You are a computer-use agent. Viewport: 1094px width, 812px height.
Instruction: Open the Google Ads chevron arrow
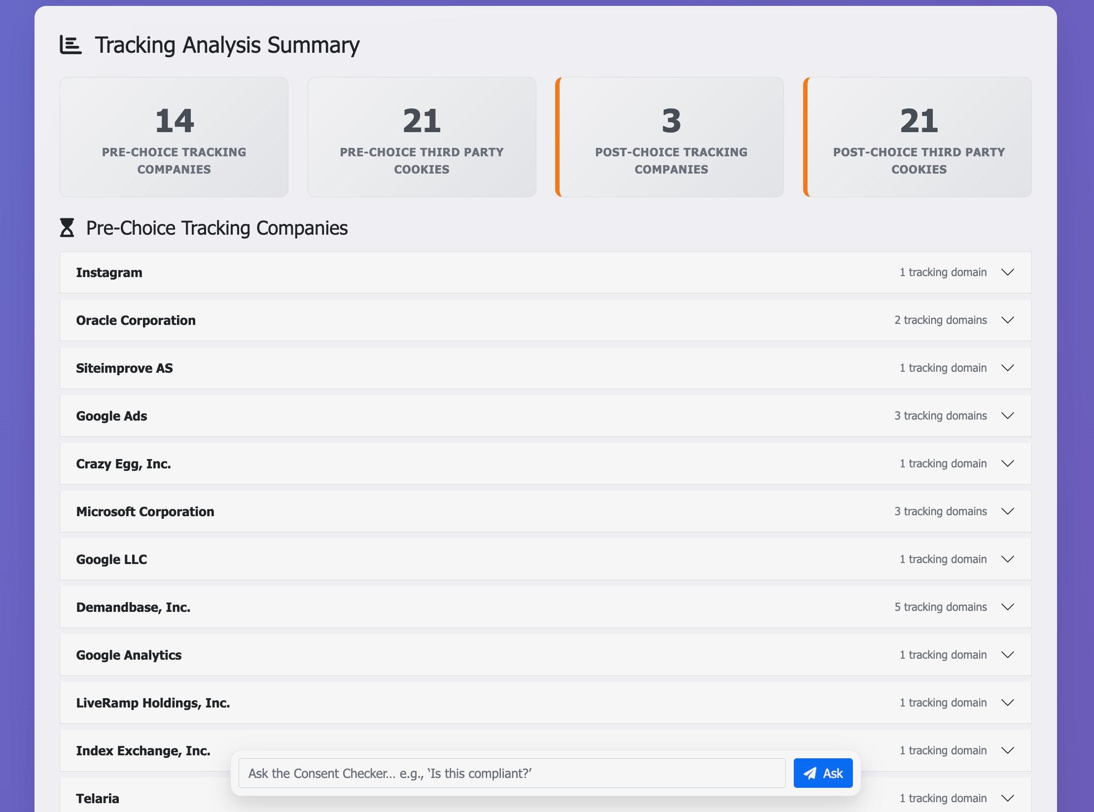(1008, 416)
